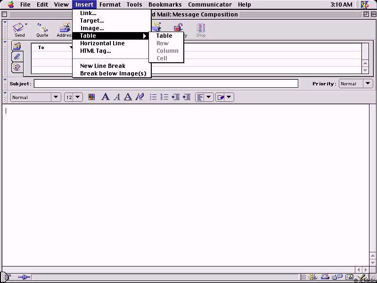The width and height of the screenshot is (377, 283).
Task: Open the Format menu
Action: point(110,4)
